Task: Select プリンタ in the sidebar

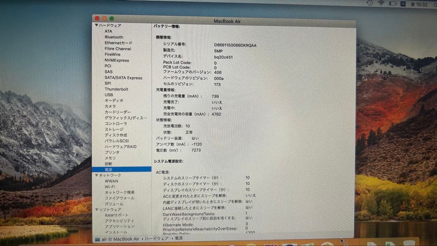Action: tap(112, 152)
